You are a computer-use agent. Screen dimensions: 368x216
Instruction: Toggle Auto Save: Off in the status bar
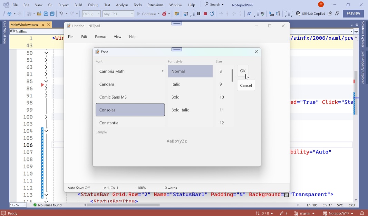(x=79, y=188)
